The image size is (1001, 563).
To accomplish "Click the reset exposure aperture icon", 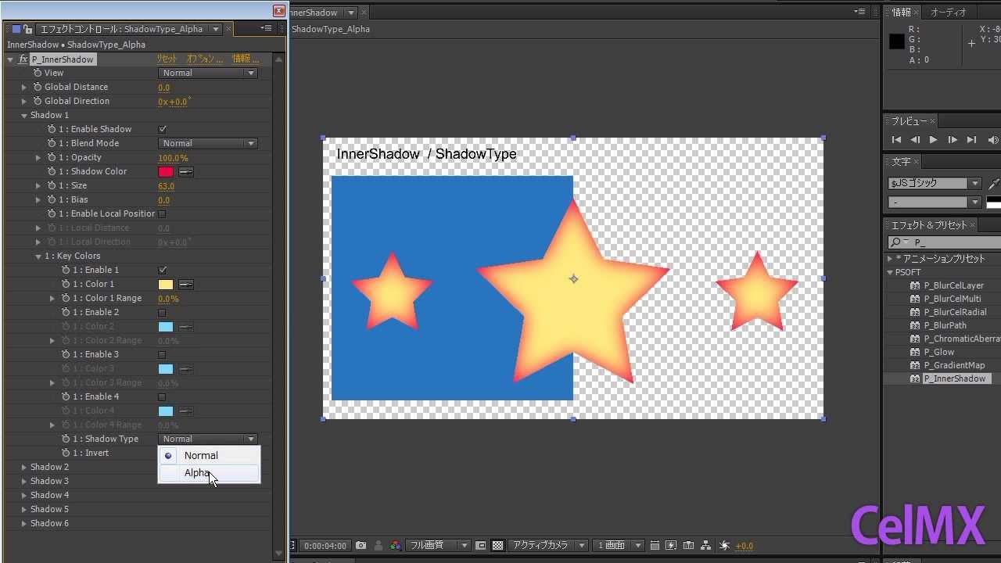I will pos(724,546).
